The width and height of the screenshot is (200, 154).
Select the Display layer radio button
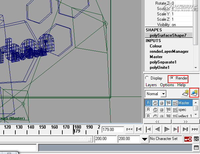[147, 78]
